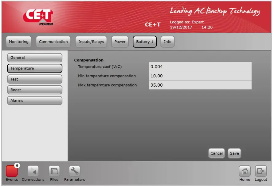
Task: Open the Test section
Action: click(x=35, y=79)
